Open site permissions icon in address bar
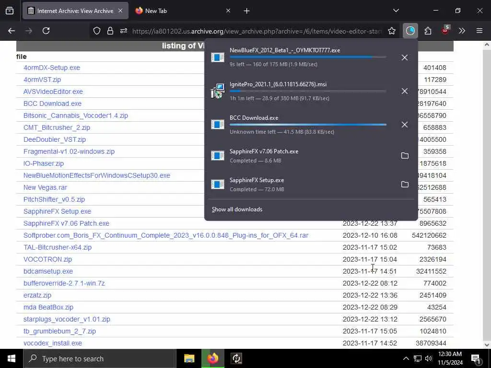This screenshot has height=368, width=491. (124, 31)
